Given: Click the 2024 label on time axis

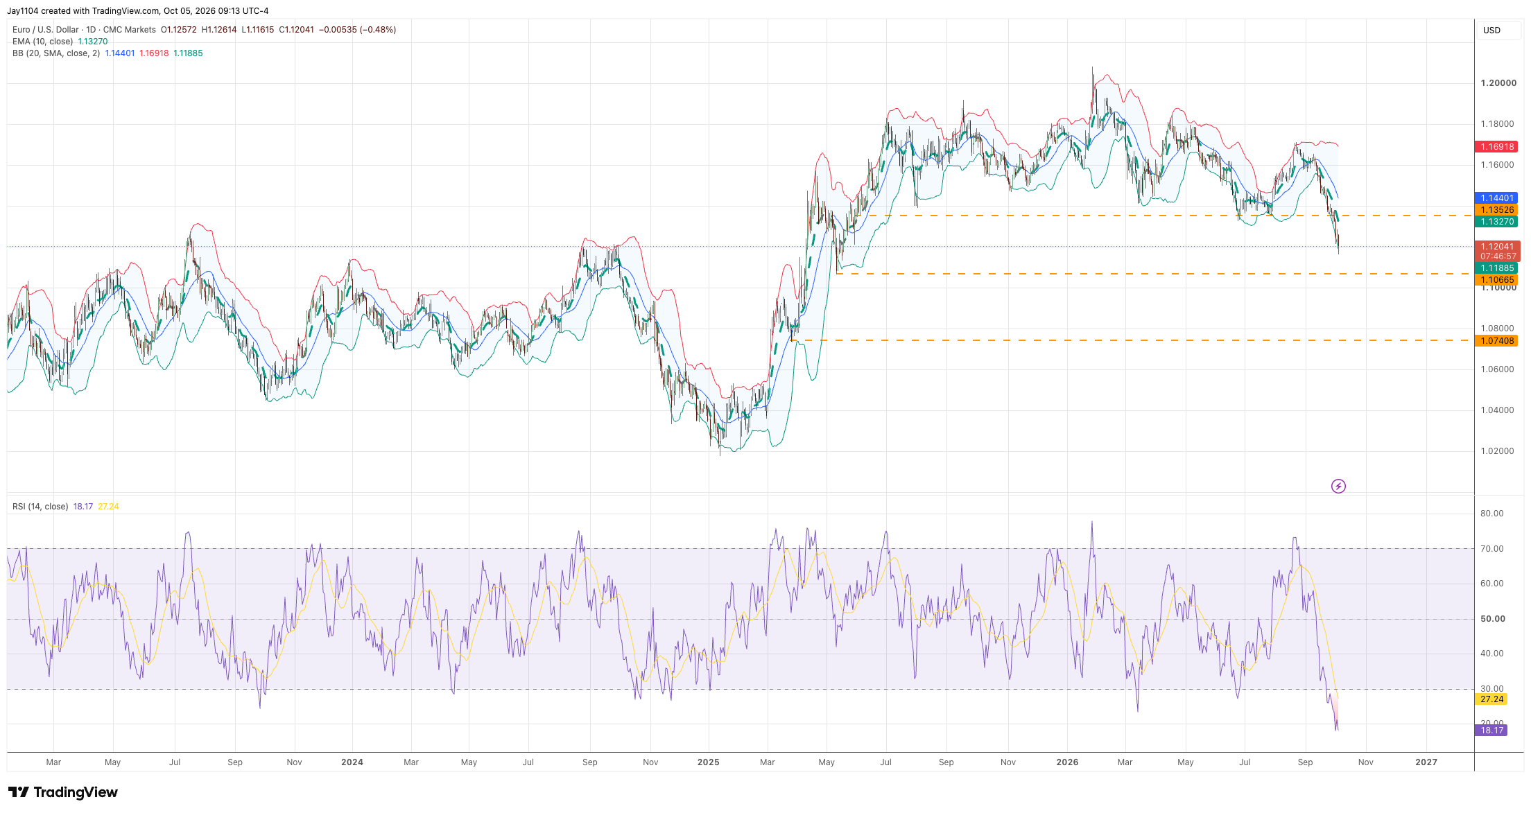Looking at the screenshot, I should (x=352, y=762).
